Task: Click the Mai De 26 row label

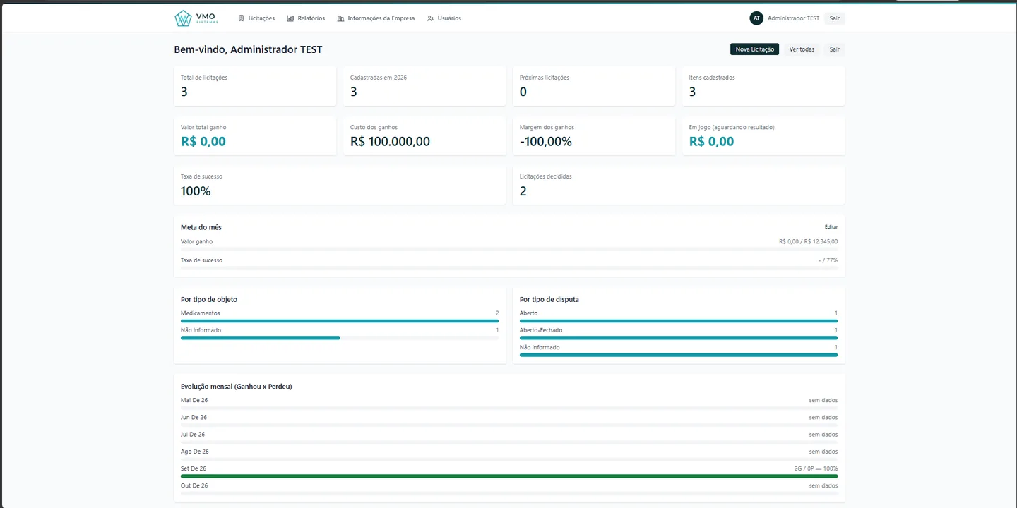Action: click(194, 400)
